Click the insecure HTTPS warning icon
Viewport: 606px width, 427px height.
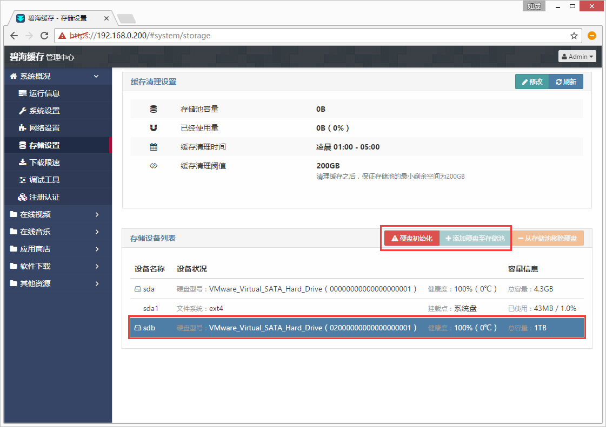coord(63,36)
